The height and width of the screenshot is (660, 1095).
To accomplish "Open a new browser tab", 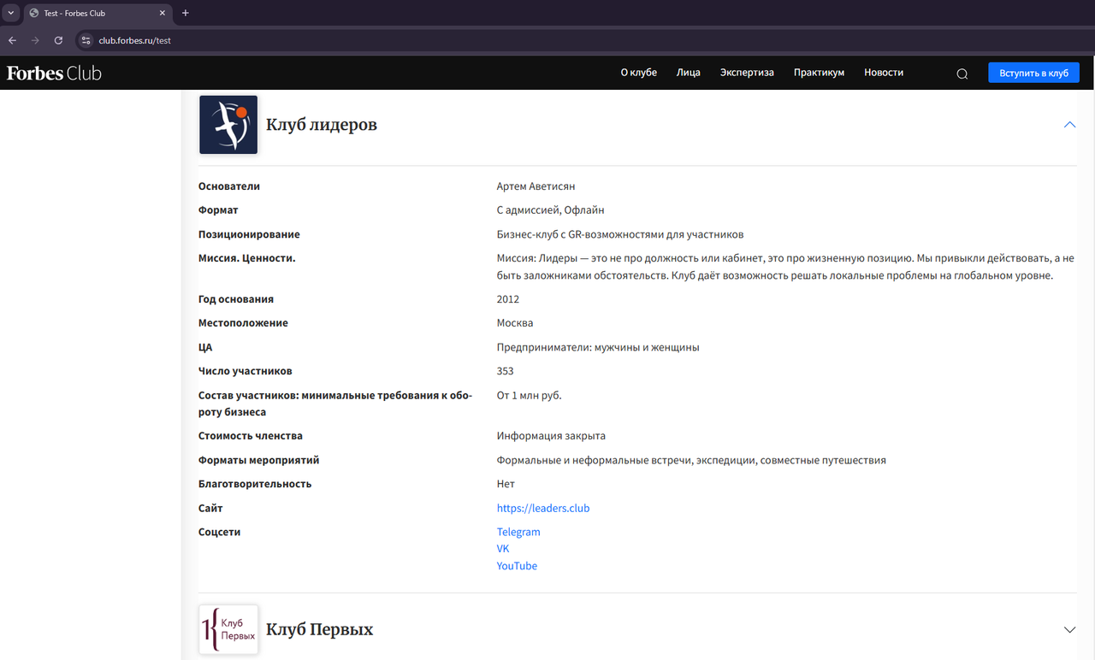I will (186, 13).
